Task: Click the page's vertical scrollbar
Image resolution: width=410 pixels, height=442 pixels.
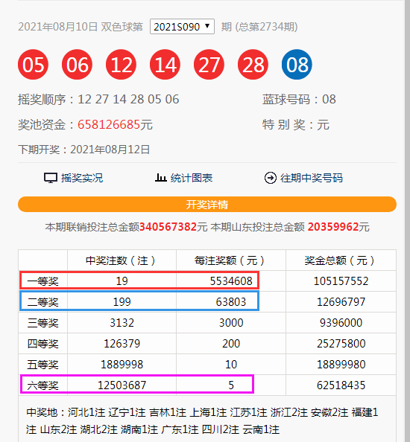Action: [407, 221]
